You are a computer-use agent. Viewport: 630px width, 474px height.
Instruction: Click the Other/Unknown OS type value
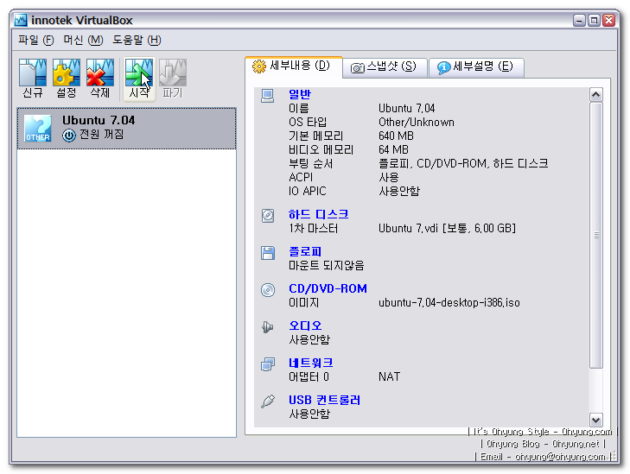[417, 122]
